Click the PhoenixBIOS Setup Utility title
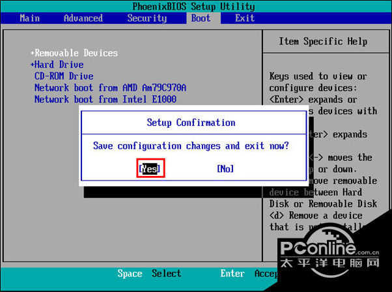392x292 pixels. pyautogui.click(x=194, y=7)
